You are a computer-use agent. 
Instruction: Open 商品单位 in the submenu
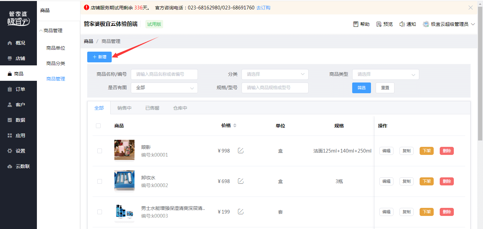click(x=56, y=48)
